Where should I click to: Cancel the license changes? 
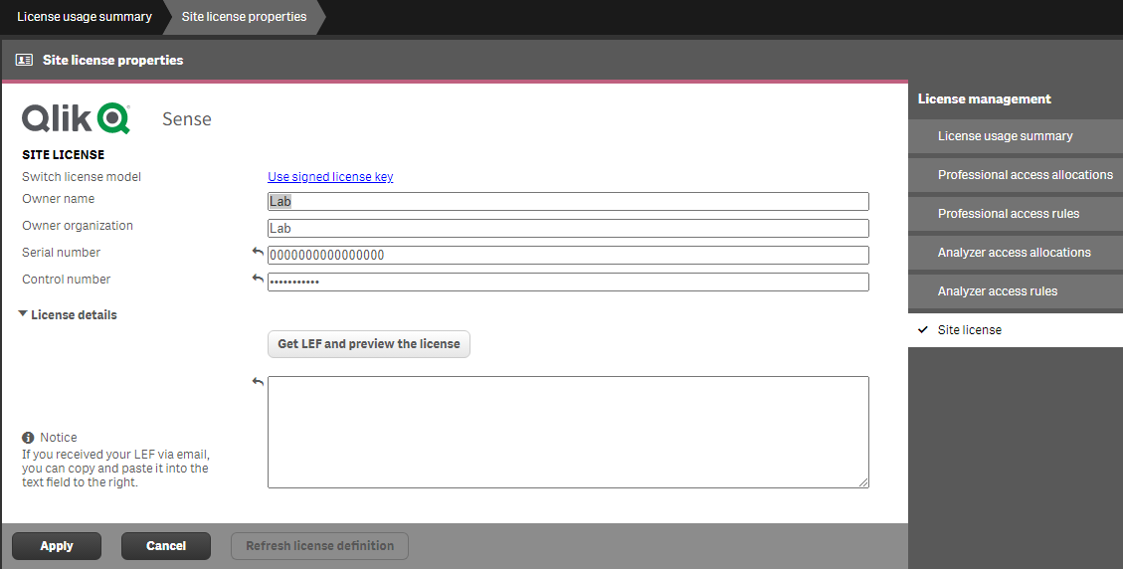166,546
